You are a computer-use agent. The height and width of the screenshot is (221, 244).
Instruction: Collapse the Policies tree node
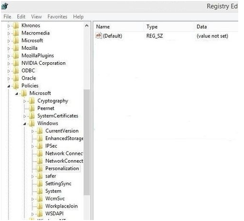click(x=9, y=86)
